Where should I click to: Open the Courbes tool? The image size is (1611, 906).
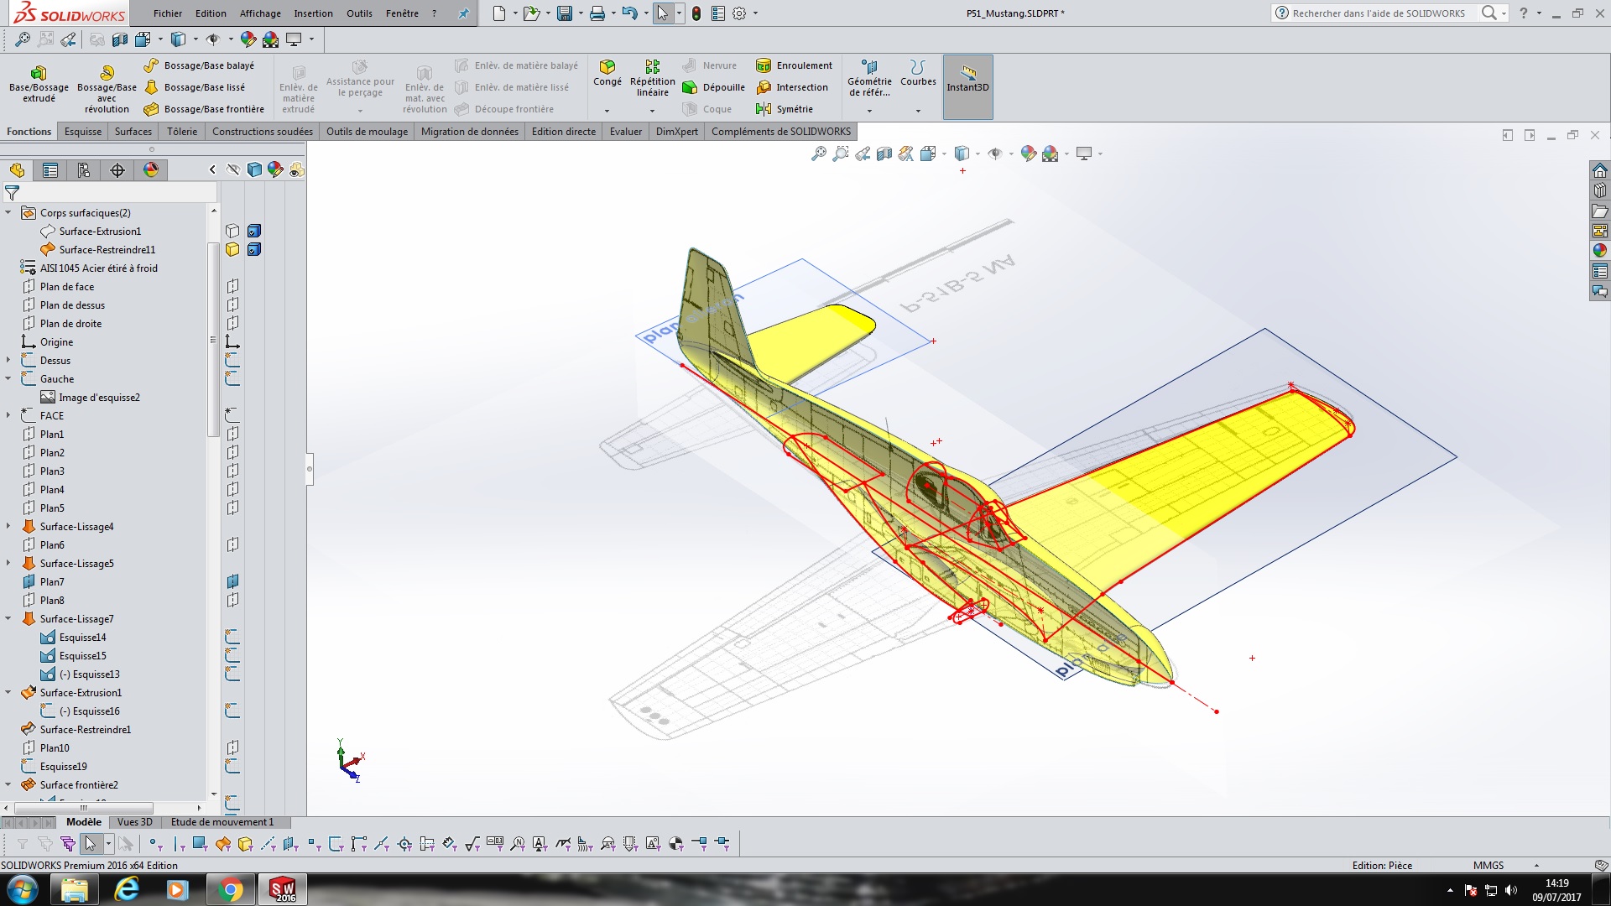(x=918, y=73)
